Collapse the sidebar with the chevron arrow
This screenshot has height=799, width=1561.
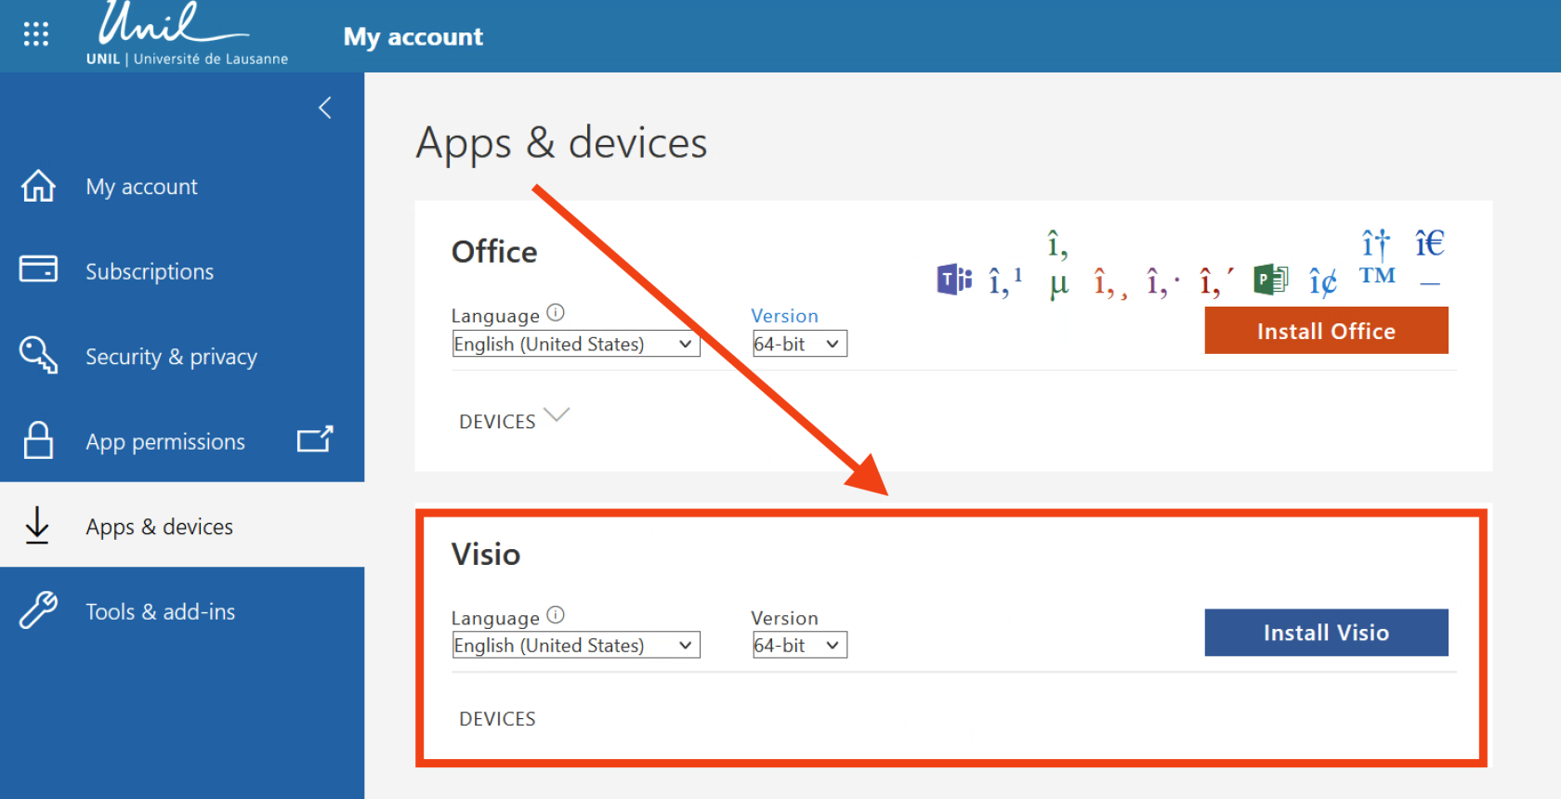324,108
